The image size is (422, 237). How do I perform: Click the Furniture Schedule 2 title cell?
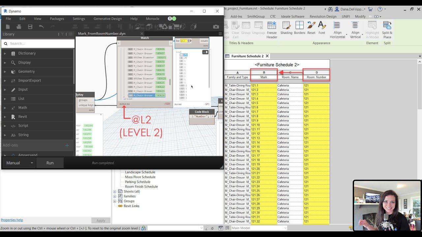pos(277,65)
